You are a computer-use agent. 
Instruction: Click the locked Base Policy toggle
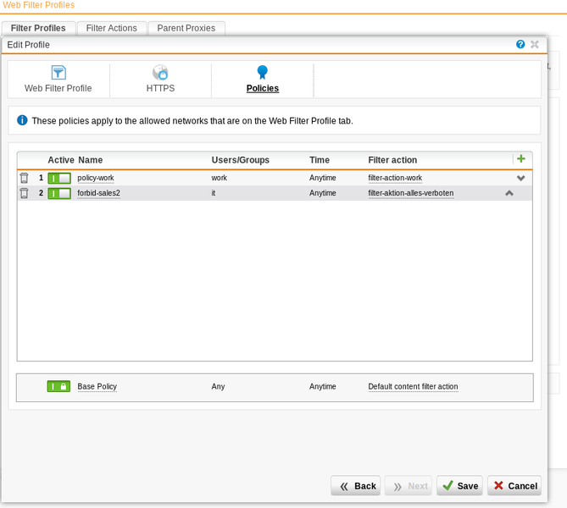58,386
